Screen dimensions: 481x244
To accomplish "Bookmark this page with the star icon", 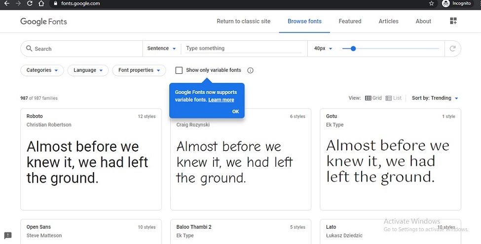I will (431, 3).
